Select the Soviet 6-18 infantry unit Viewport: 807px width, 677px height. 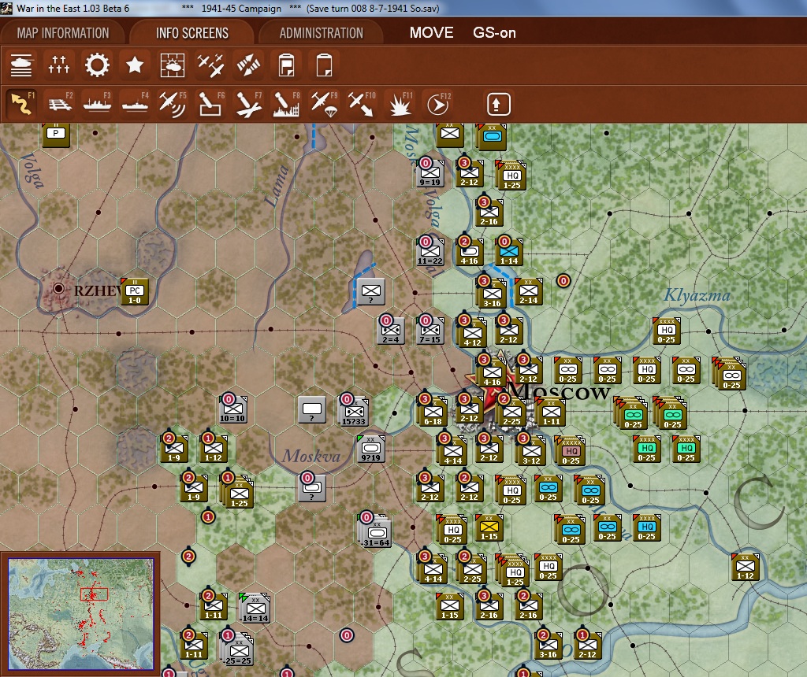pos(433,412)
